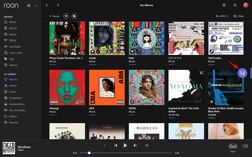252x157 pixels.
Task: Open the Naim audio zone selector
Action: tap(233, 148)
